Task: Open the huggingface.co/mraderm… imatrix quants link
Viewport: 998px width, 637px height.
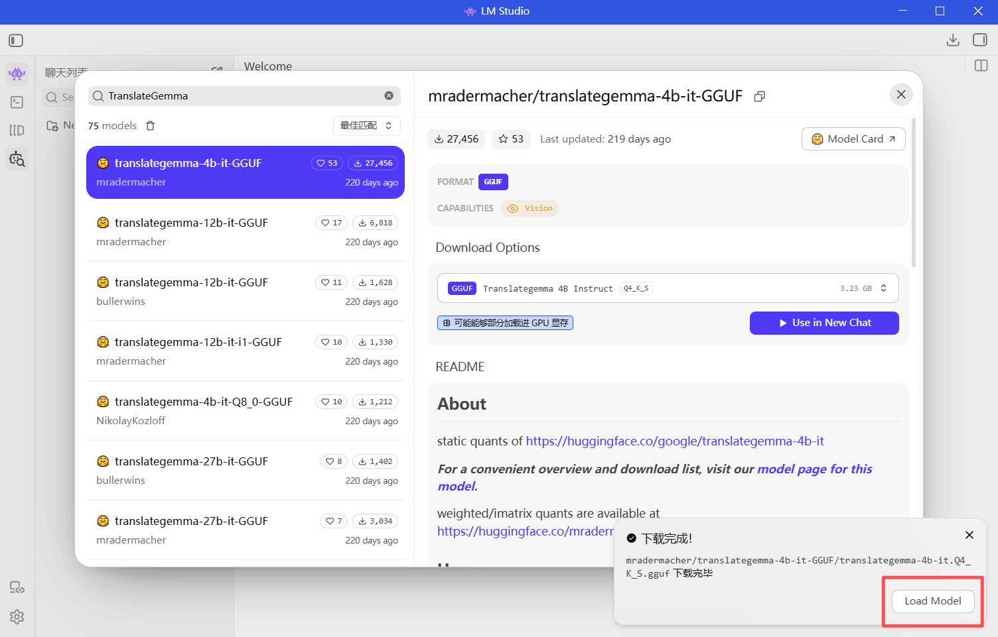Action: click(x=526, y=531)
